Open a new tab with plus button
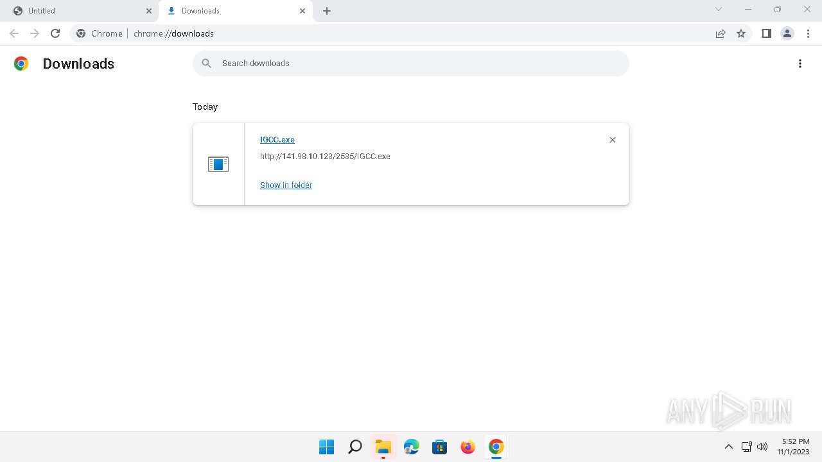The height and width of the screenshot is (462, 822). pyautogui.click(x=327, y=11)
